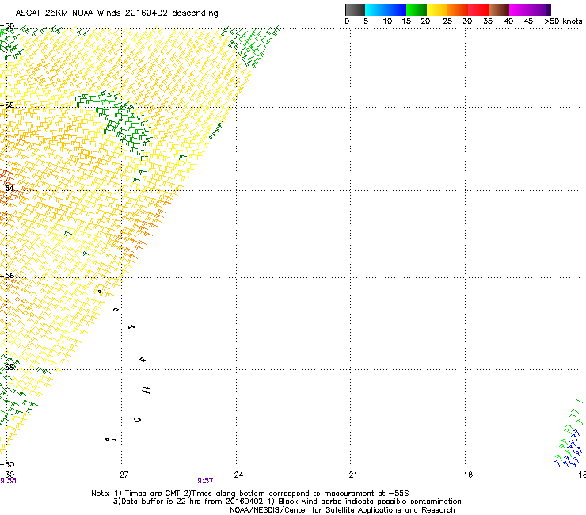The height and width of the screenshot is (515, 586).
Task: Click the '10' value under the color scale
Action: 387,21
